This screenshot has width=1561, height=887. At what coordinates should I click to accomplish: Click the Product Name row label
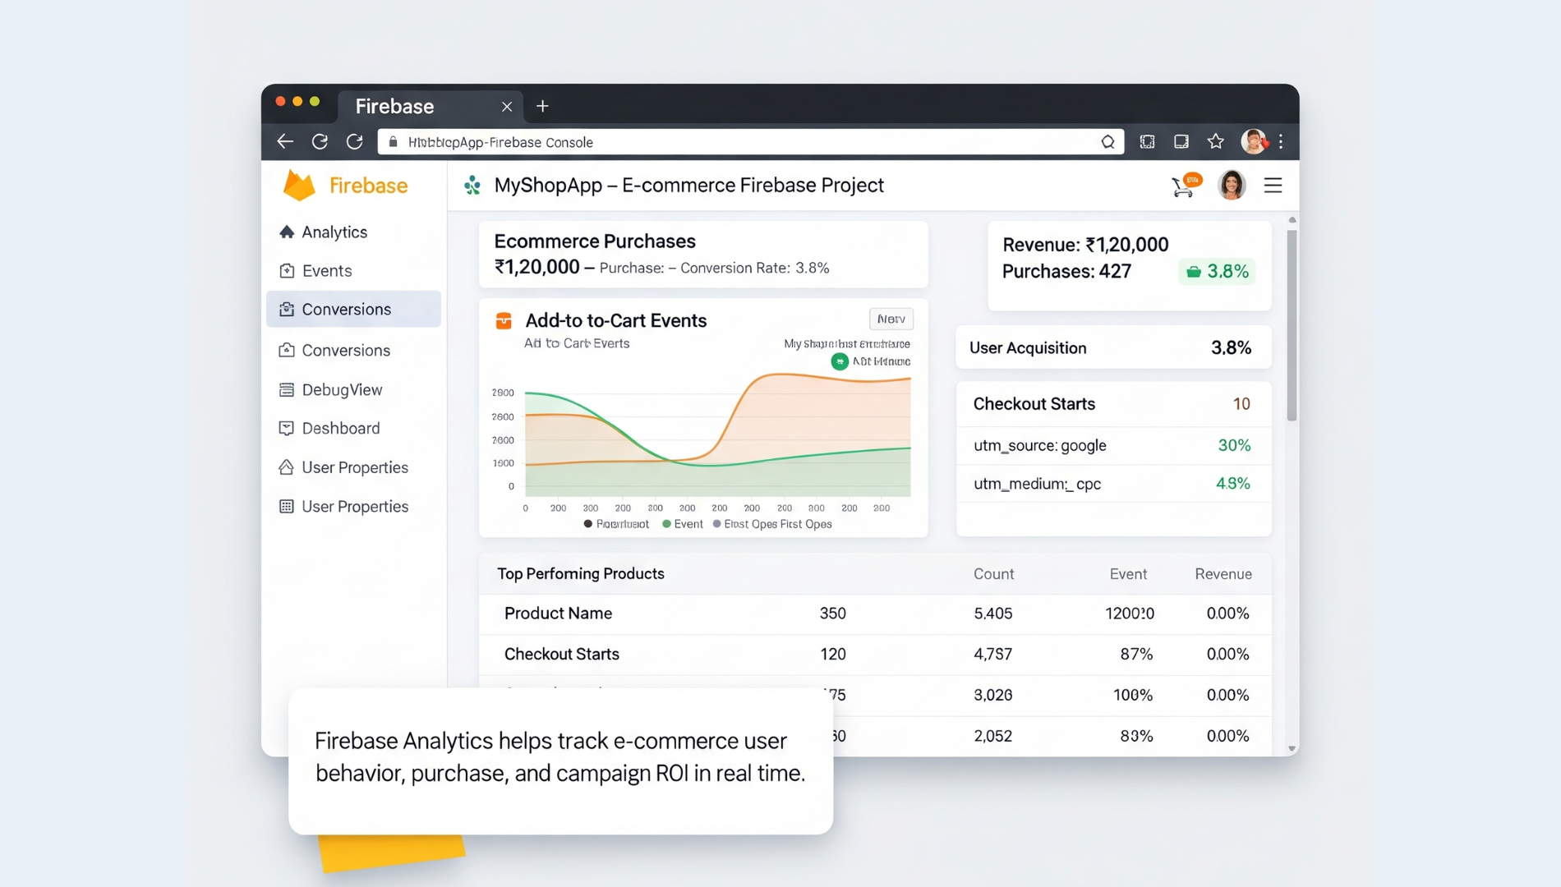(558, 614)
